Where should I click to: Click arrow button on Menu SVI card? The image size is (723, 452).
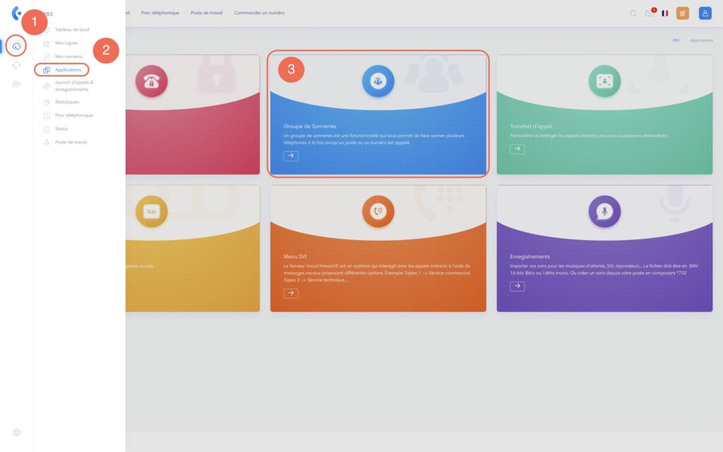click(x=291, y=293)
